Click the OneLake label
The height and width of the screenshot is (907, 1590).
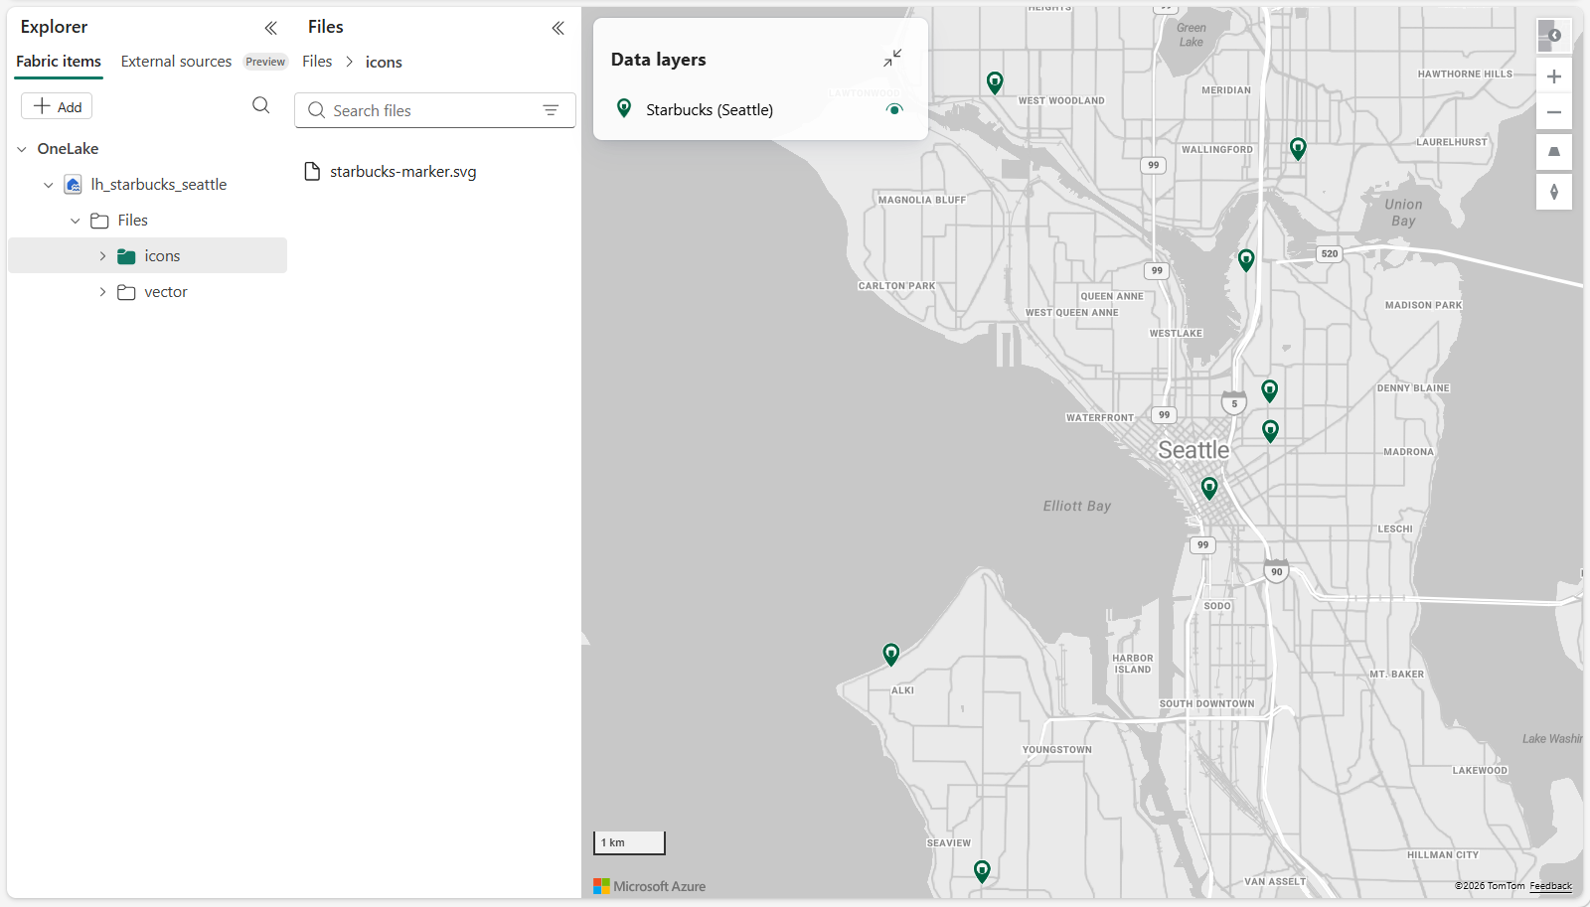[68, 149]
